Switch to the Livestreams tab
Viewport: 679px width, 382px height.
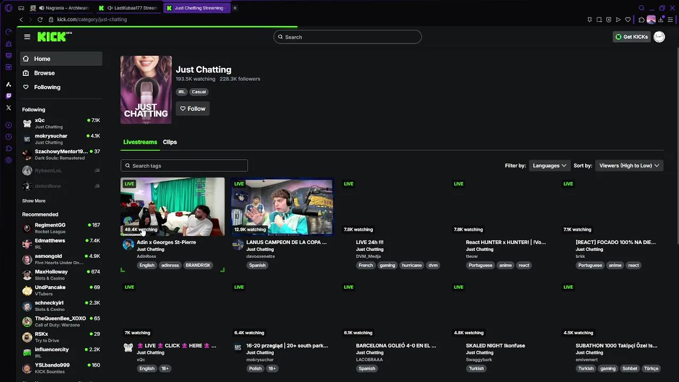tap(140, 142)
